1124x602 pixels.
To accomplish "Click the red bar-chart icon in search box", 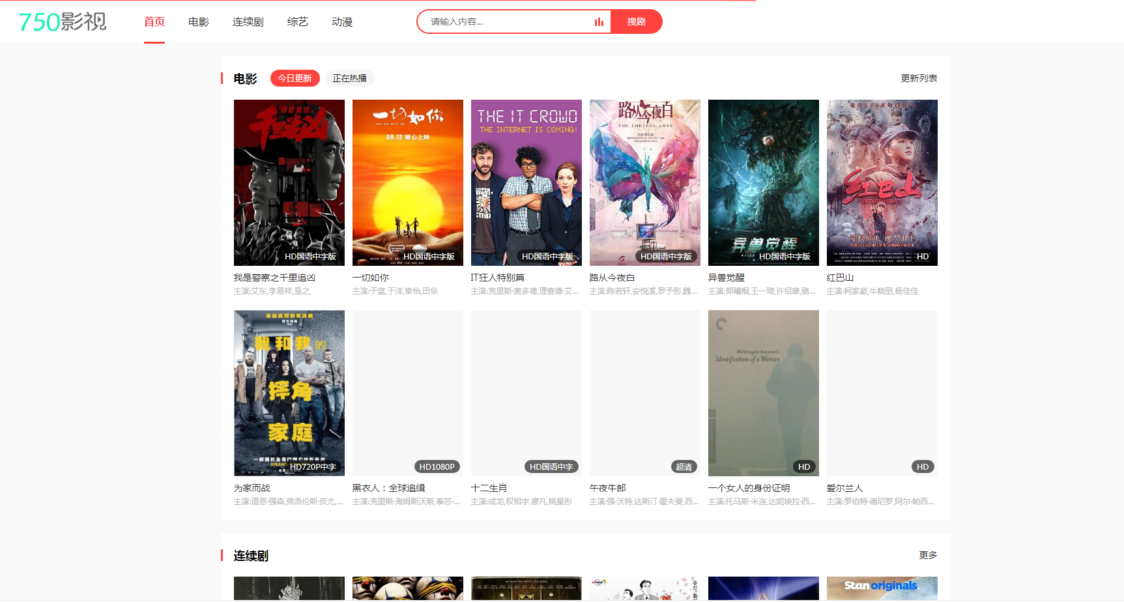I will point(599,22).
